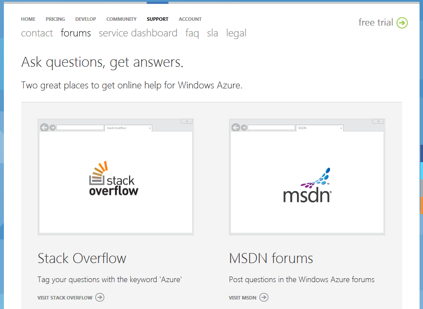
Task: Click the free trial link text
Action: (375, 23)
